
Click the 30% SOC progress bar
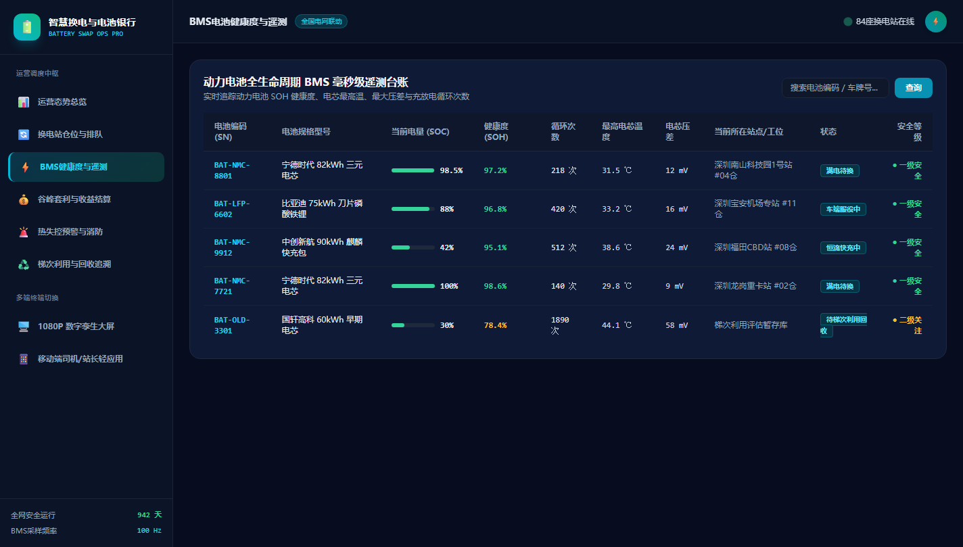click(x=413, y=325)
